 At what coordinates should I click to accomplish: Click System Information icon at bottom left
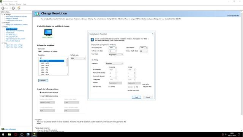pyautogui.click(x=3, y=129)
